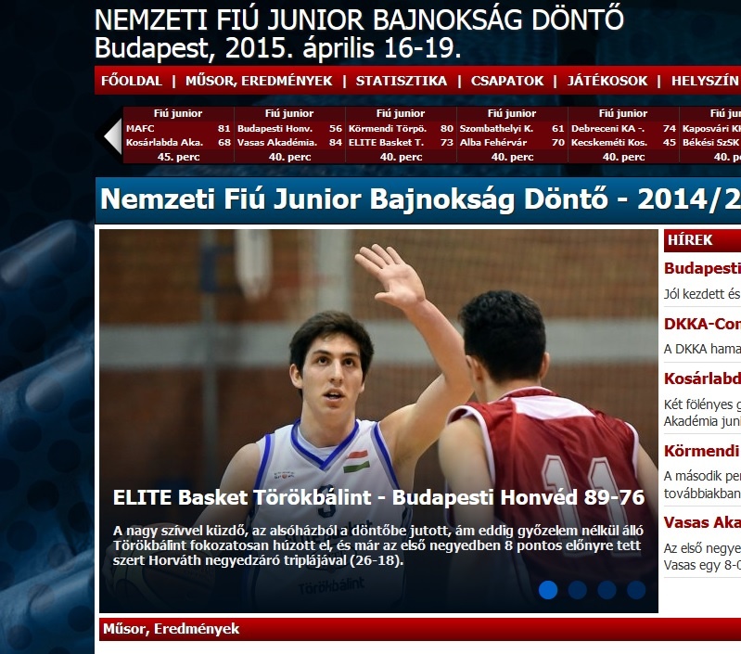
Task: Open the Körmendi news headline link
Action: click(702, 452)
